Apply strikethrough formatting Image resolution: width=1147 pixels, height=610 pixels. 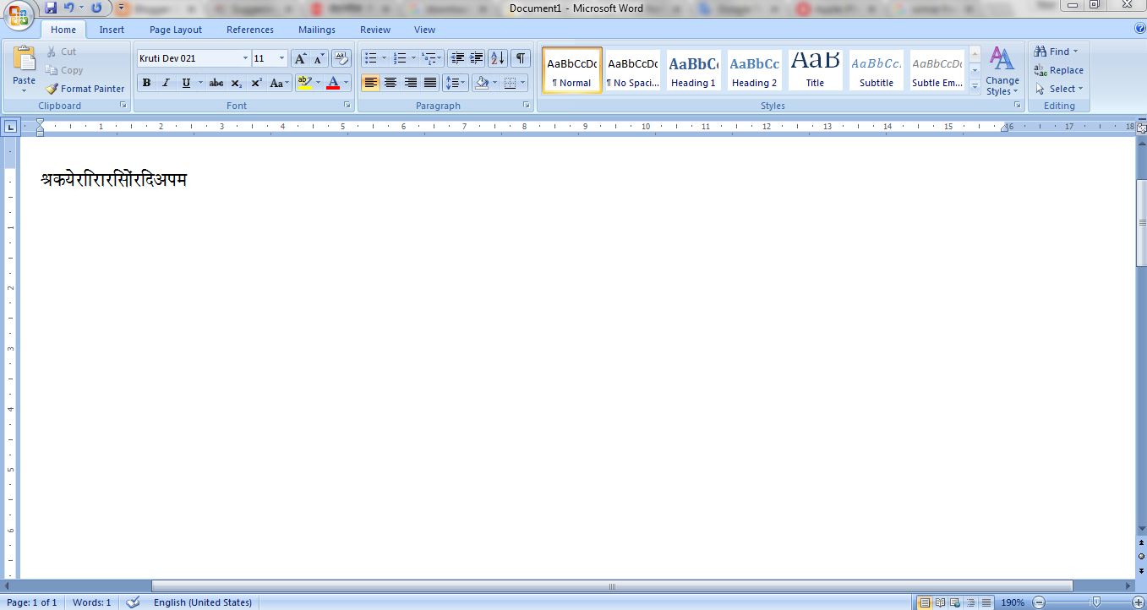tap(216, 83)
